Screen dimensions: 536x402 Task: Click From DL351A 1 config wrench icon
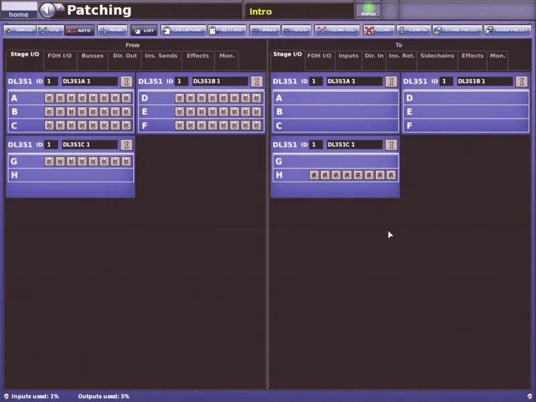coord(126,81)
